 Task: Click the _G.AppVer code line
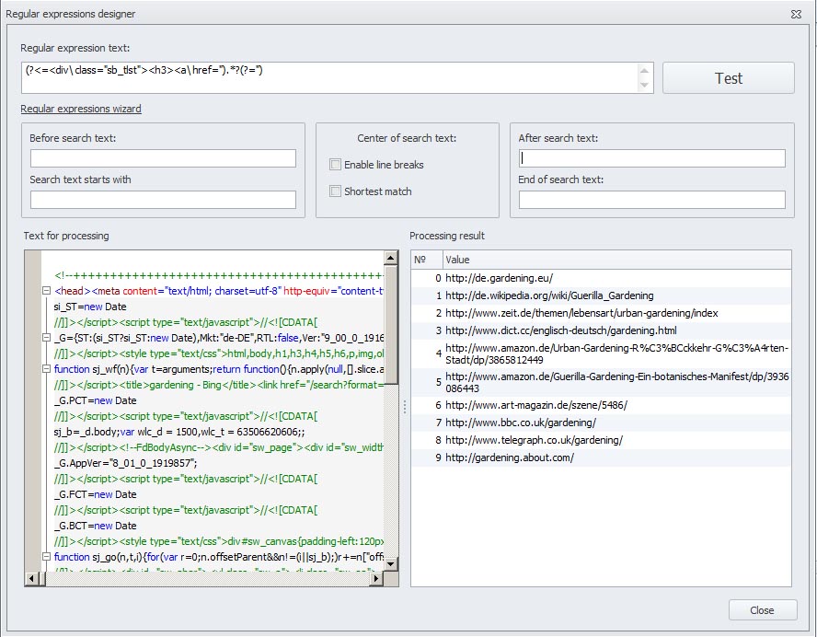[x=125, y=463]
